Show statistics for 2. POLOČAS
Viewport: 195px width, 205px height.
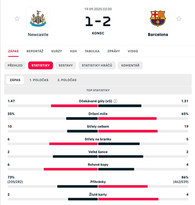click(67, 80)
